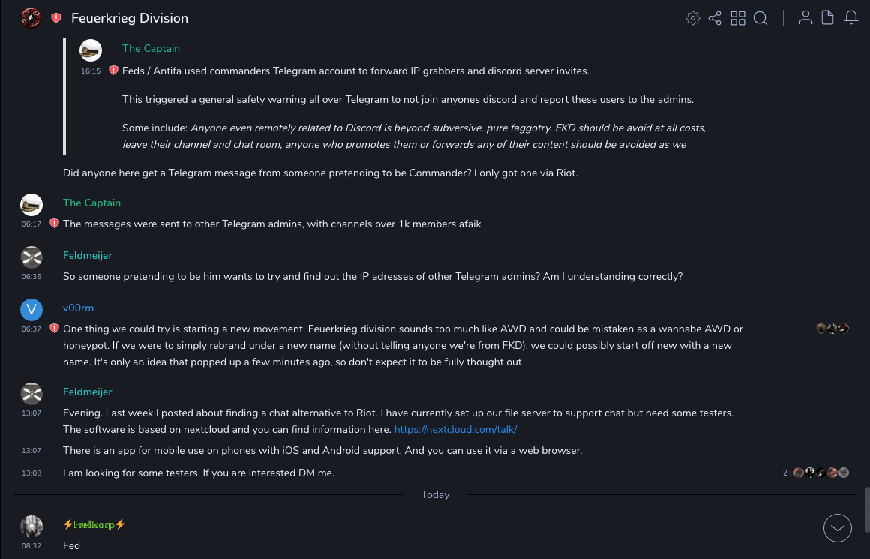Click shield icon on v00rm's 06:37 message

click(54, 329)
